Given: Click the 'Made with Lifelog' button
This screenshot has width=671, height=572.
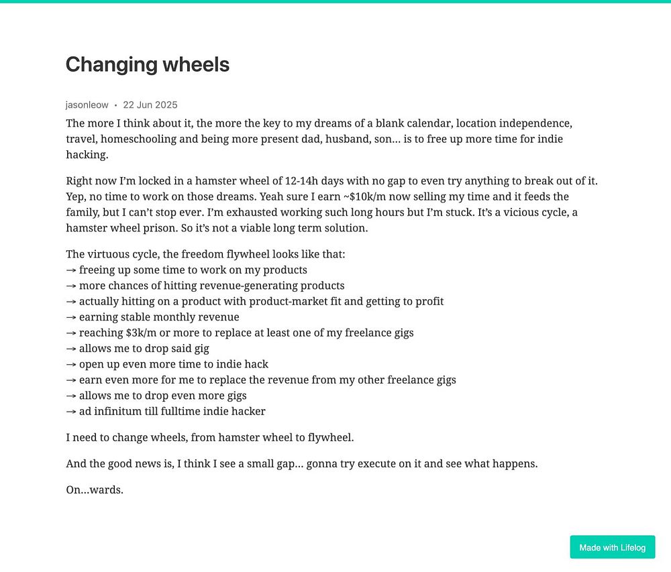Looking at the screenshot, I should point(612,547).
